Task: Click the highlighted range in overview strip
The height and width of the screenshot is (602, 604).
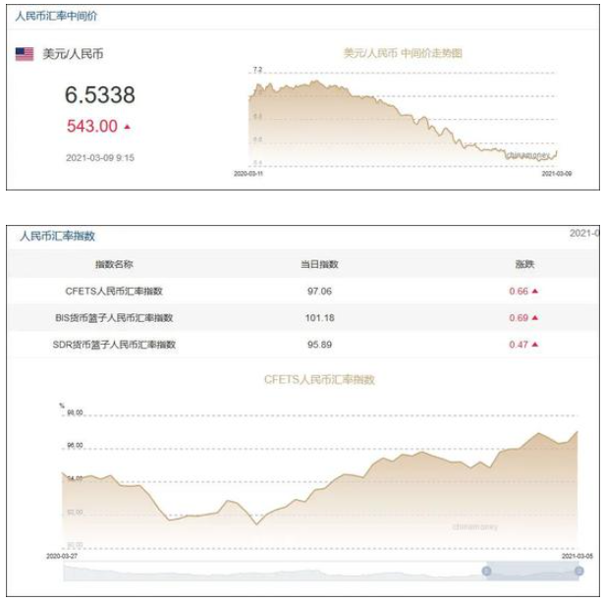Action: [532, 572]
